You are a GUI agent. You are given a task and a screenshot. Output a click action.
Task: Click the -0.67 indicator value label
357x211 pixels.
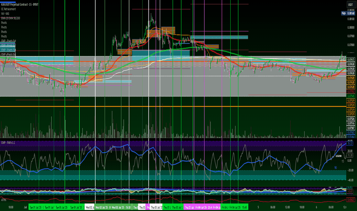(350, 191)
